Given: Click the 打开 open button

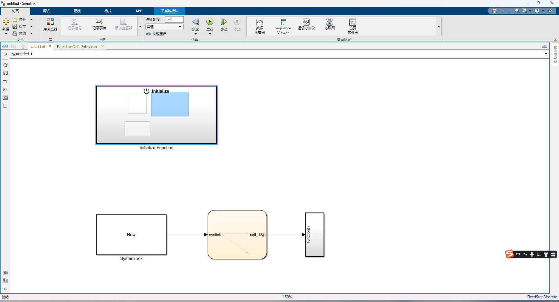Looking at the screenshot, I should point(20,20).
